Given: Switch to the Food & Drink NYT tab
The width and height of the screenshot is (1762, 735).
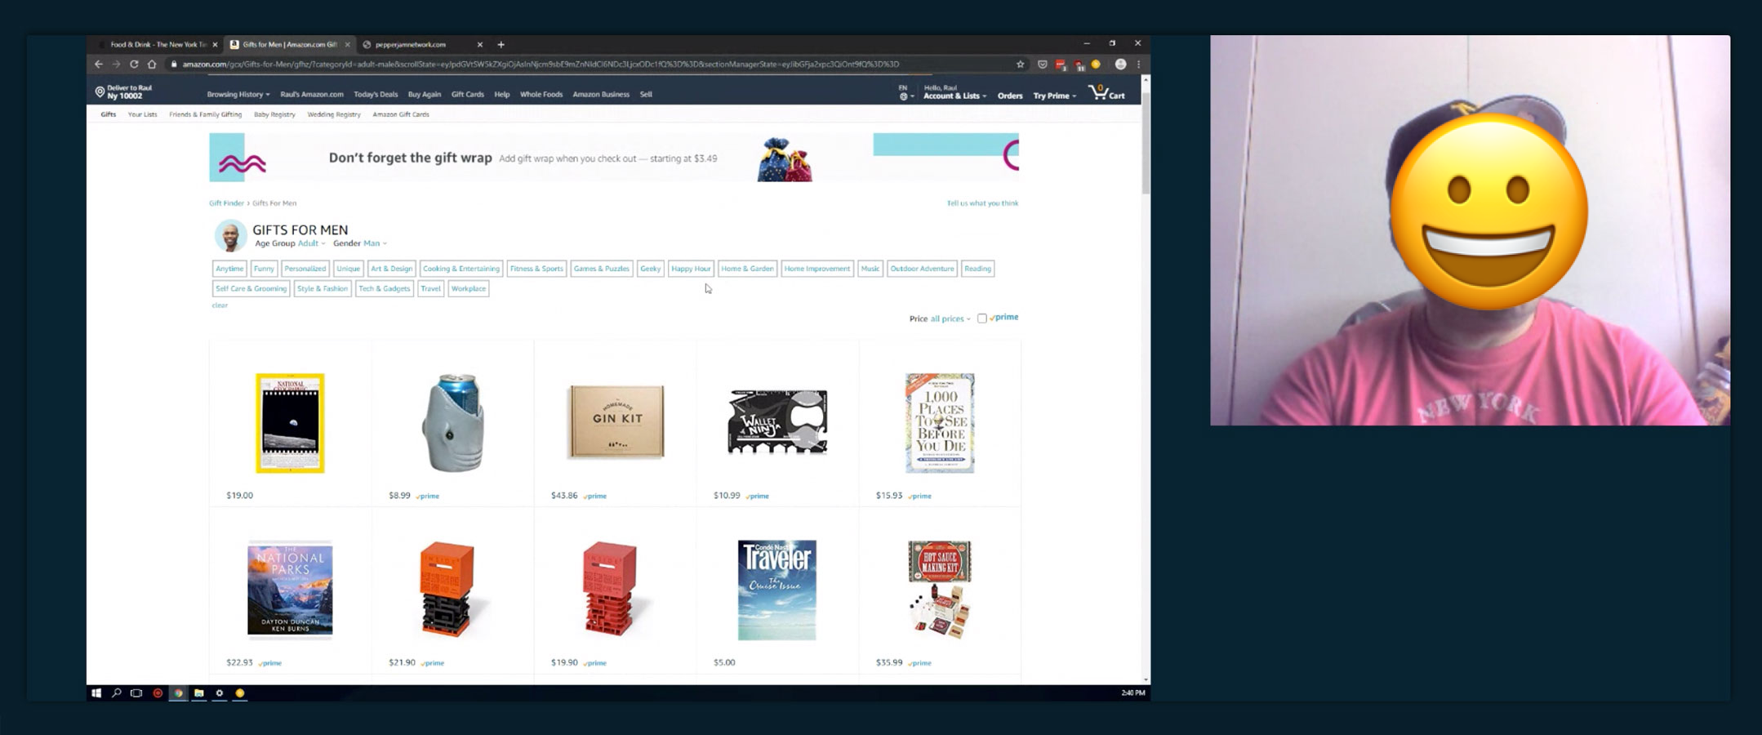Looking at the screenshot, I should [157, 45].
